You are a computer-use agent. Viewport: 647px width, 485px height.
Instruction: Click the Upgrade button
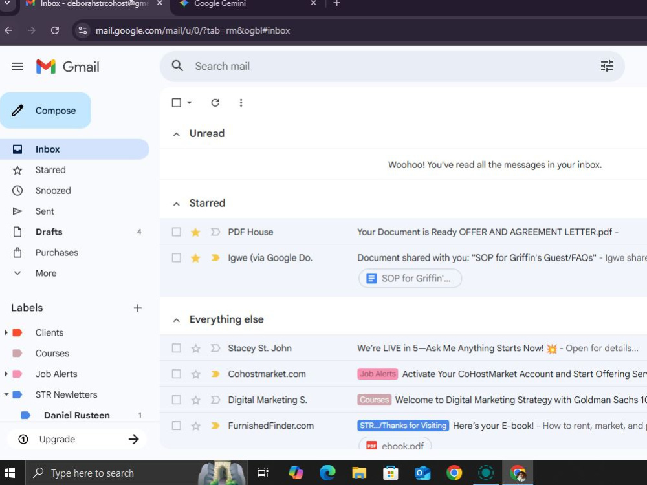pyautogui.click(x=77, y=439)
